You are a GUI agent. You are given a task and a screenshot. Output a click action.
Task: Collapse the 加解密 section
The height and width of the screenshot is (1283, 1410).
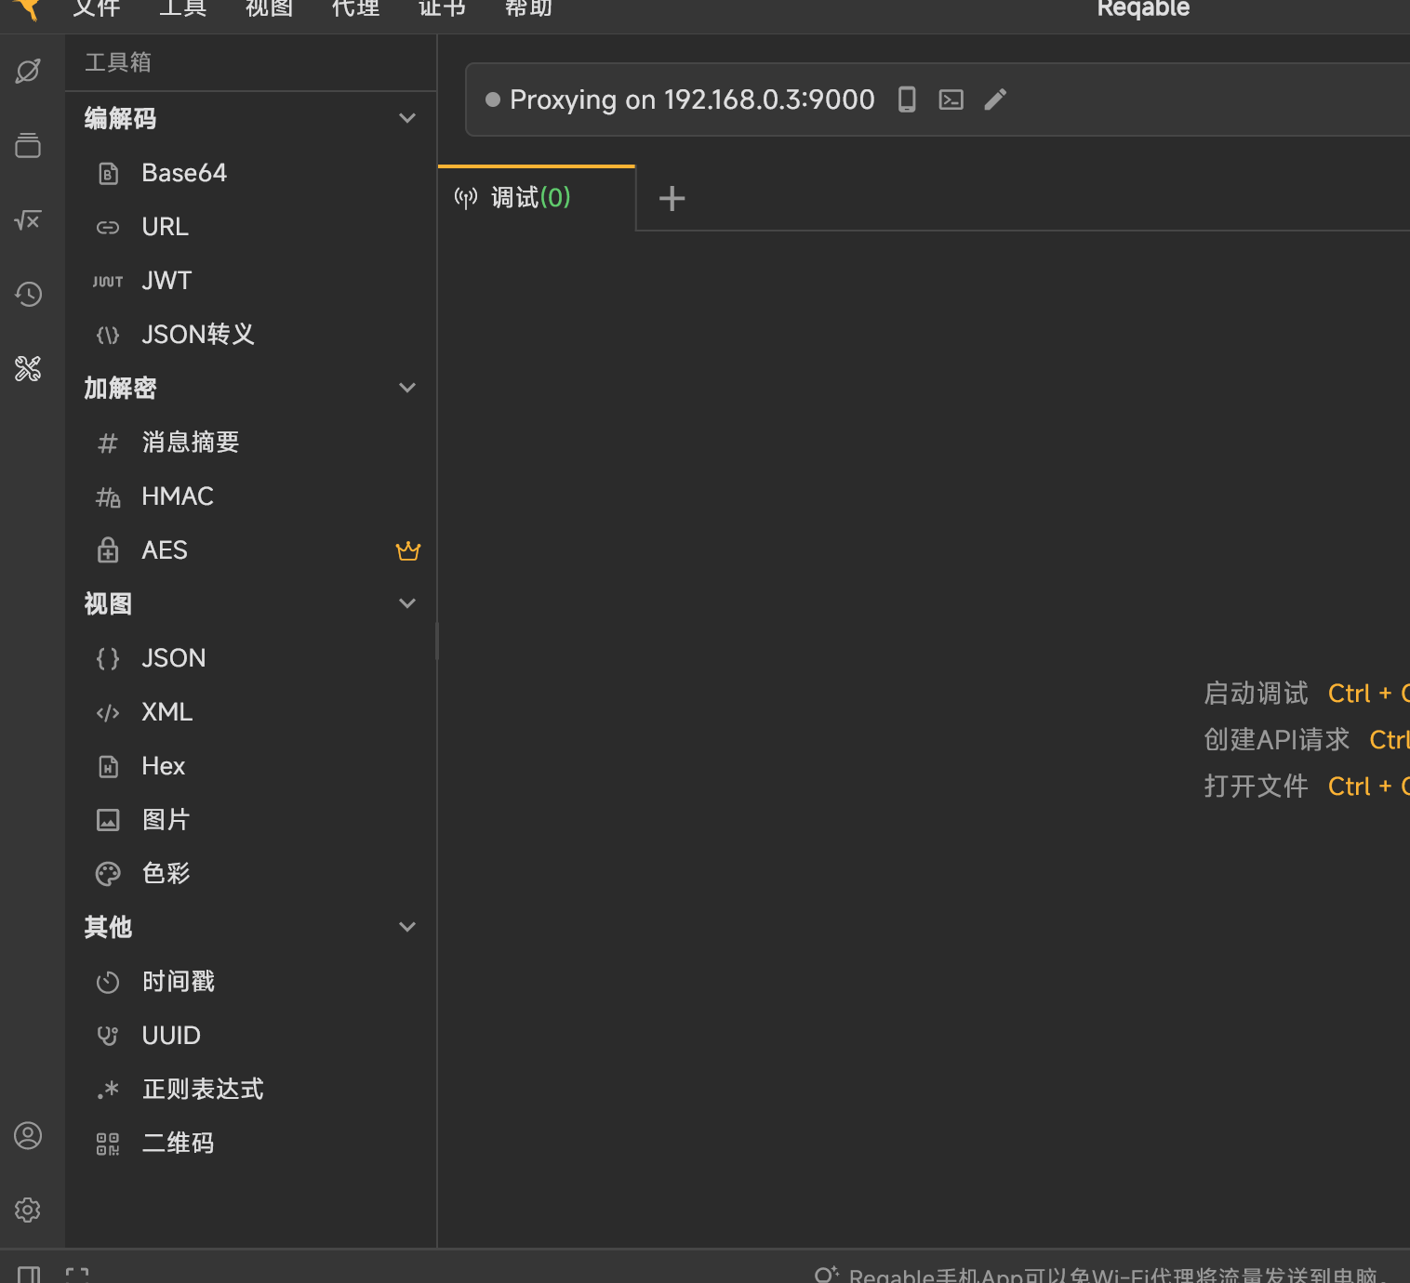tap(407, 388)
